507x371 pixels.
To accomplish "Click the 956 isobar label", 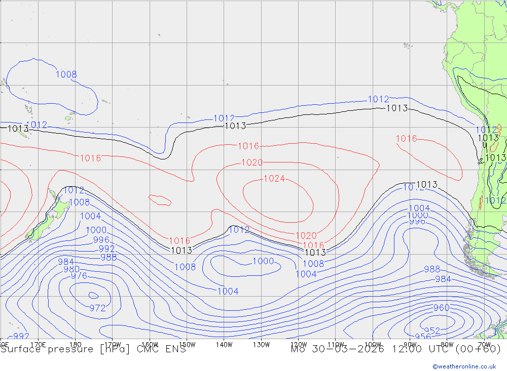I will coord(423,337).
